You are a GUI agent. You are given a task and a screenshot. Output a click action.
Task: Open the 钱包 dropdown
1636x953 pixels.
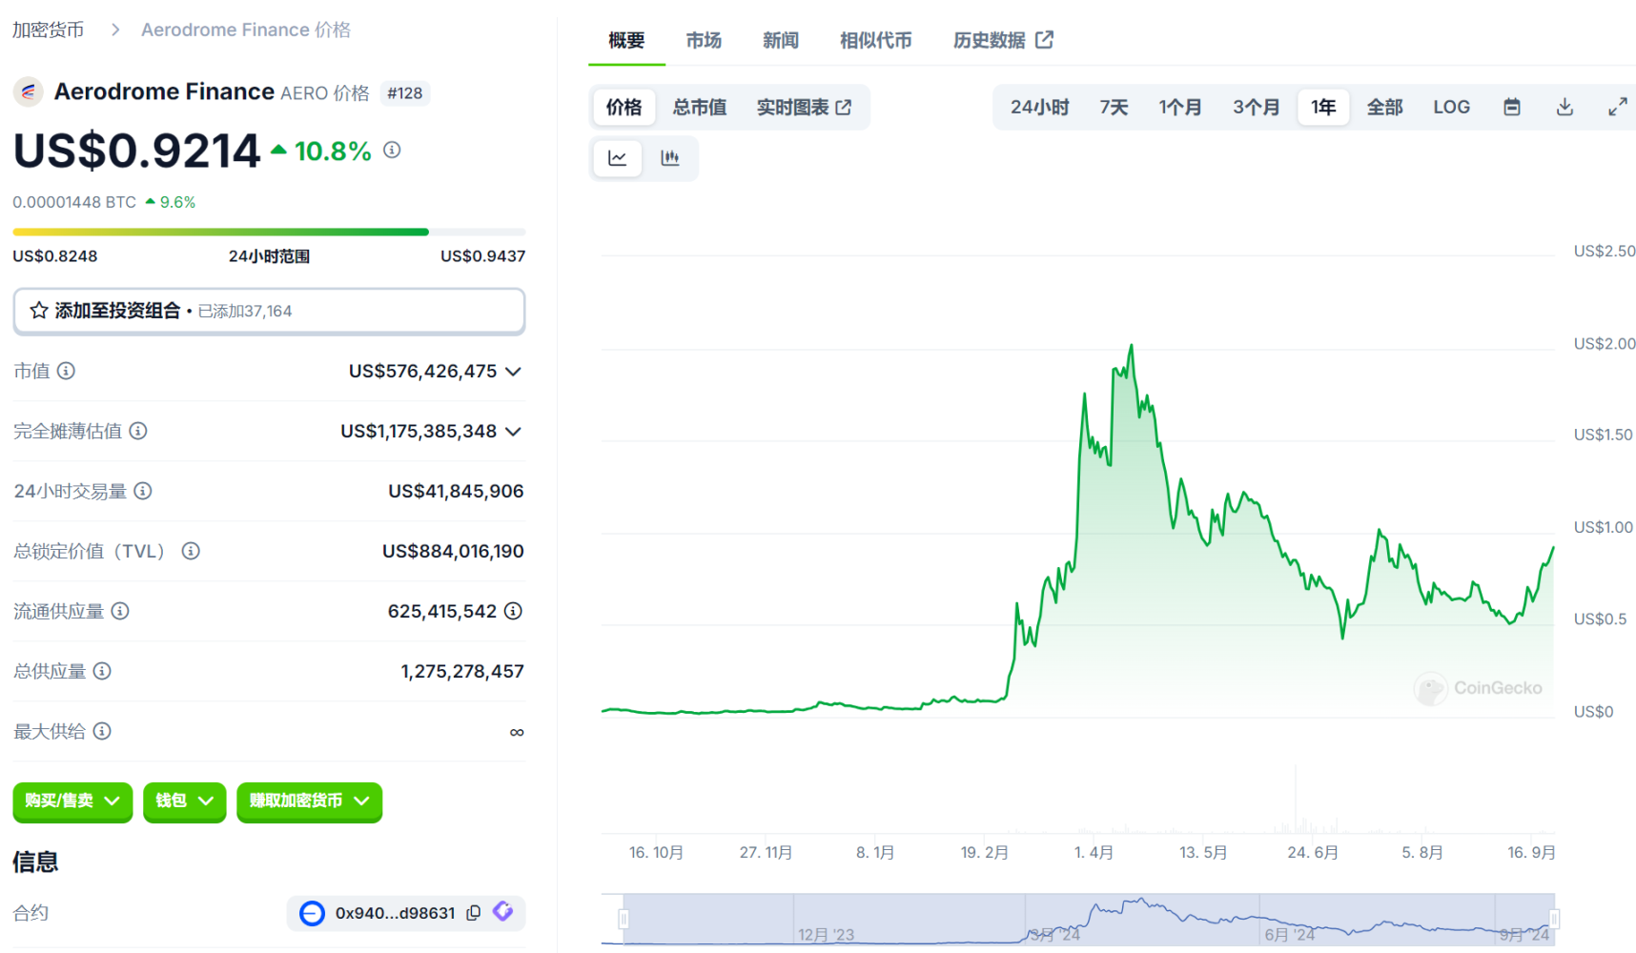[x=185, y=801]
